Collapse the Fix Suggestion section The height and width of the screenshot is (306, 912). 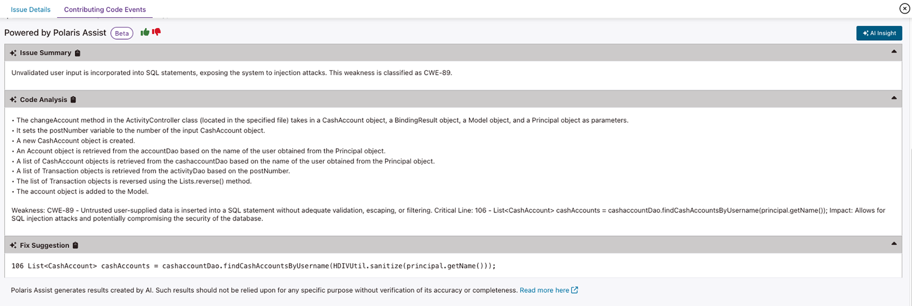tap(894, 244)
